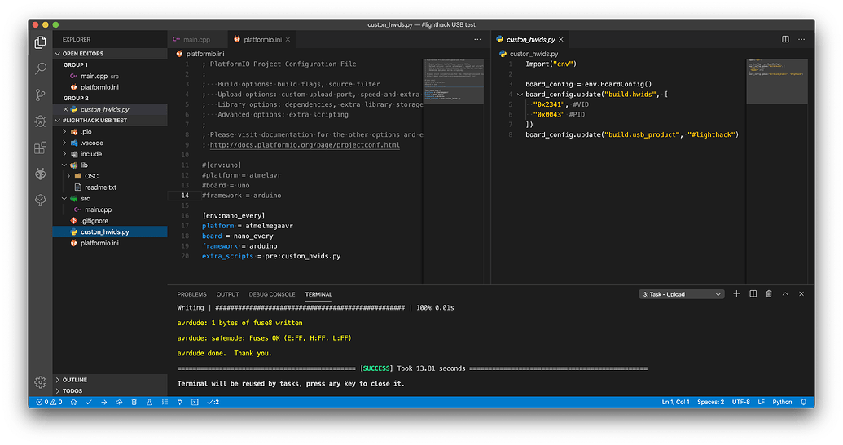Split the editor using top-right icon
Screen dimensions: 843x445
tap(785, 39)
